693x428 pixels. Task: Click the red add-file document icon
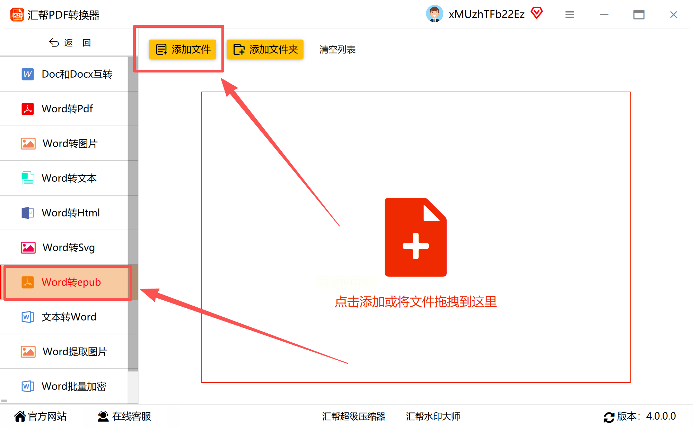pos(415,237)
